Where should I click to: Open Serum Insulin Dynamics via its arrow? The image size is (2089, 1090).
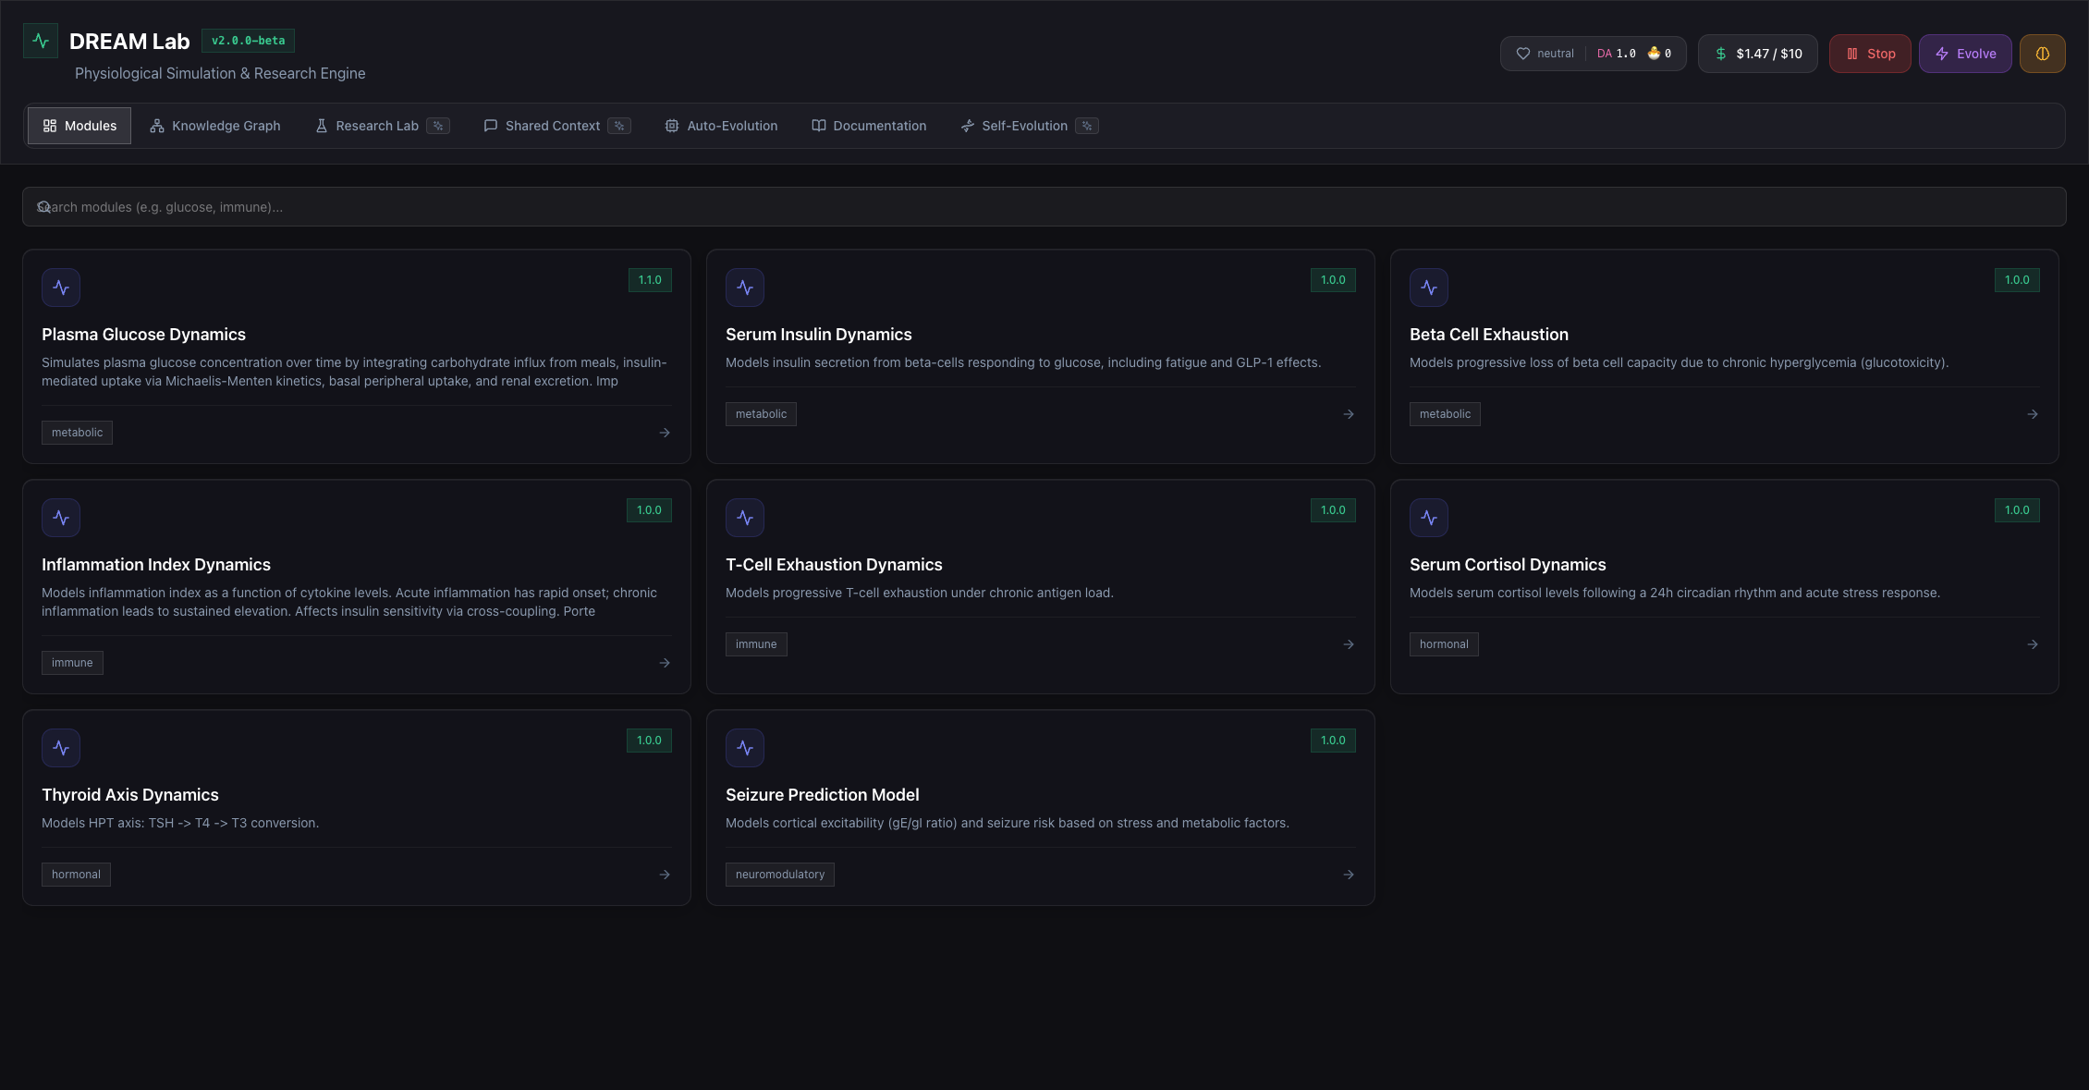pos(1349,414)
